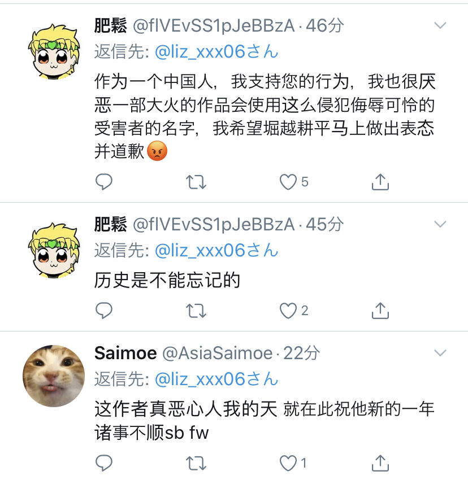Viewport: 468px width, 493px height.
Task: Retweet the tweet with the angry emoji
Action: point(196,182)
